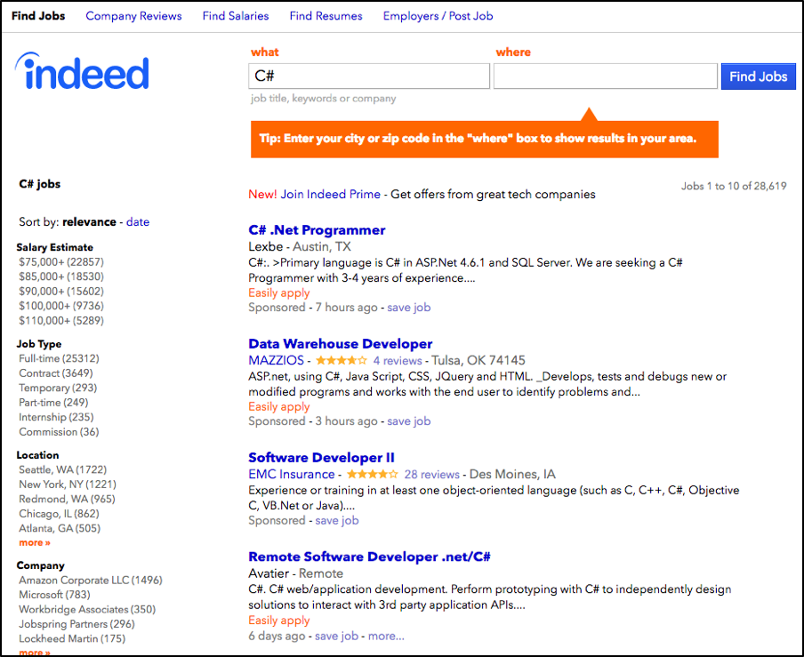Click the 'what' search field containing C#
The image size is (804, 657).
pyautogui.click(x=369, y=76)
